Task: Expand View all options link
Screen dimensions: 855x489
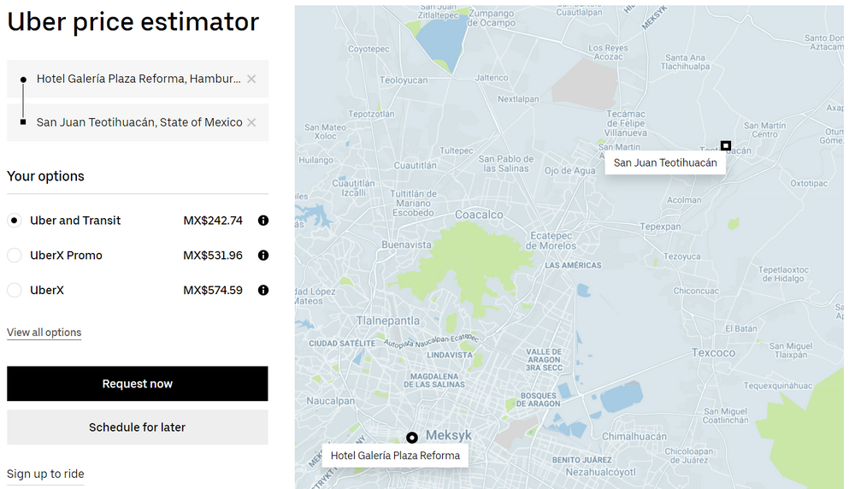Action: click(44, 333)
